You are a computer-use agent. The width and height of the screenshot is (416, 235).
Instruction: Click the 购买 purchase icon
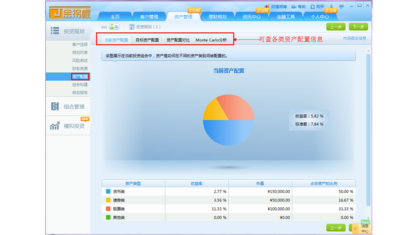313,6
